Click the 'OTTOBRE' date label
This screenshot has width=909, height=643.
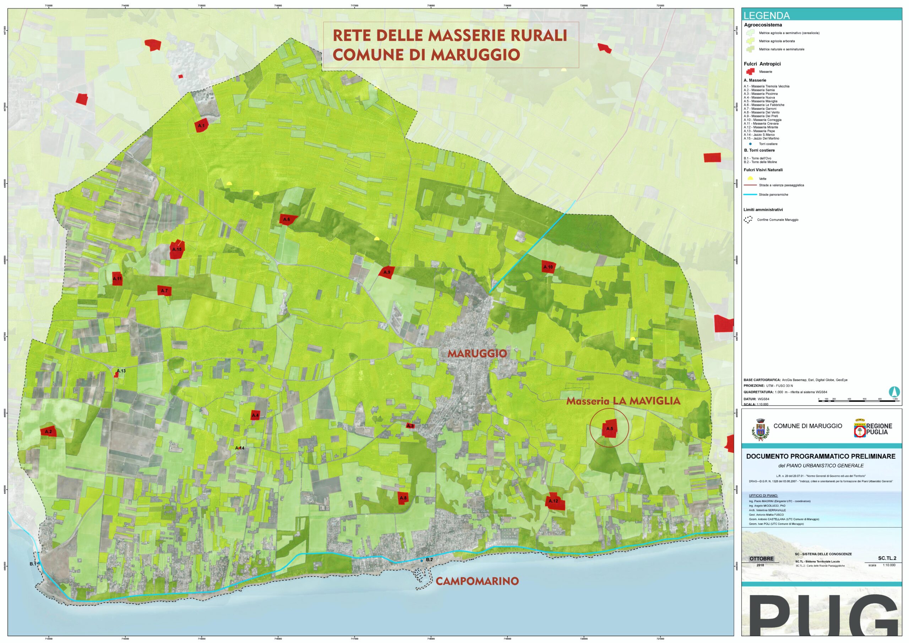point(761,558)
